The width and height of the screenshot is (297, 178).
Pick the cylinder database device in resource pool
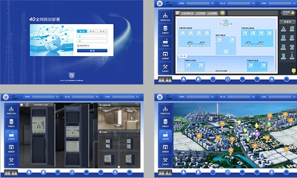click(283, 56)
